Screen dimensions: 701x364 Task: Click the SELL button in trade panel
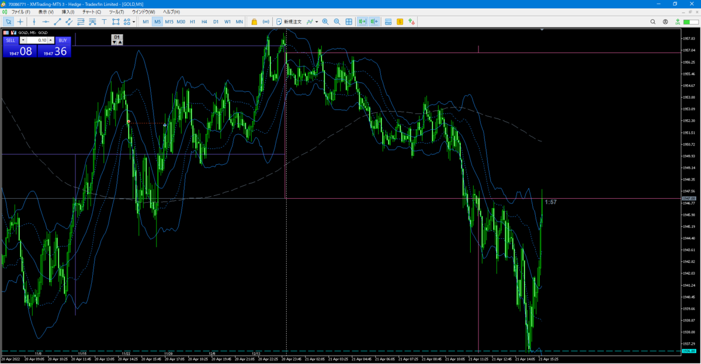point(11,40)
